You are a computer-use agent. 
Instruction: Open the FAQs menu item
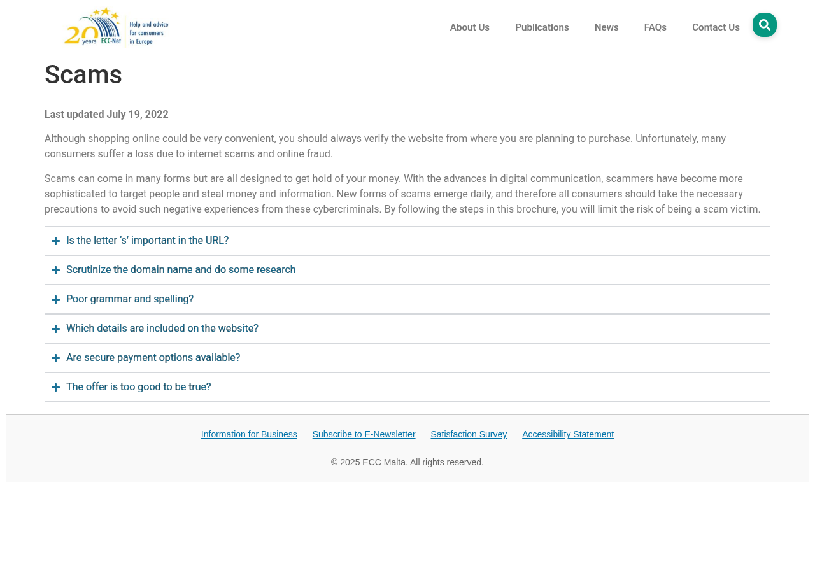[x=655, y=27]
